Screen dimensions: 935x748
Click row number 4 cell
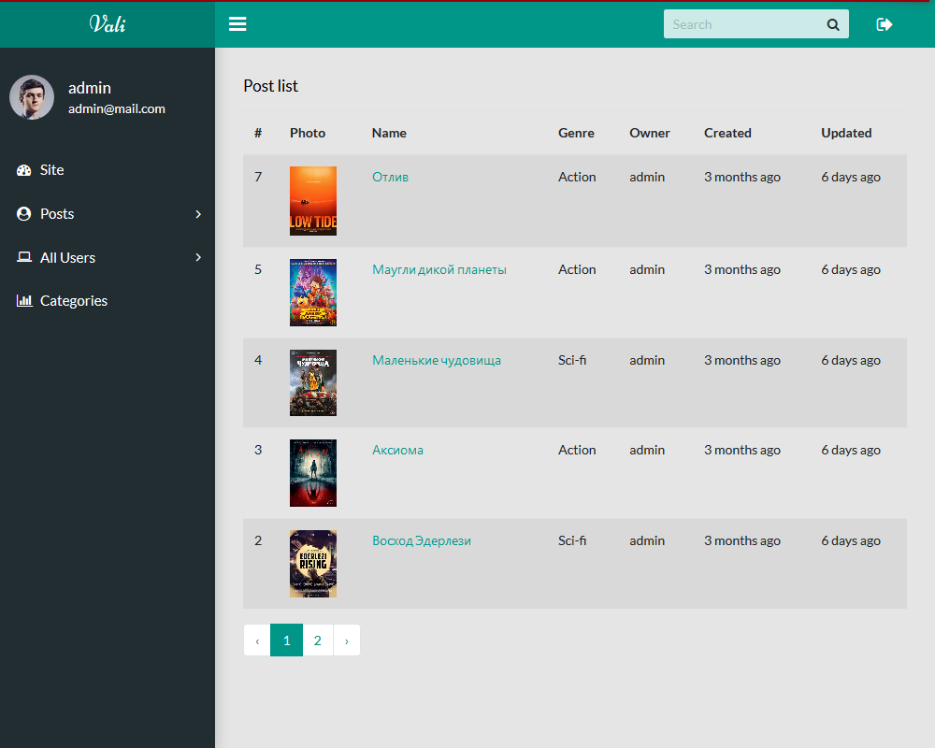pyautogui.click(x=258, y=360)
